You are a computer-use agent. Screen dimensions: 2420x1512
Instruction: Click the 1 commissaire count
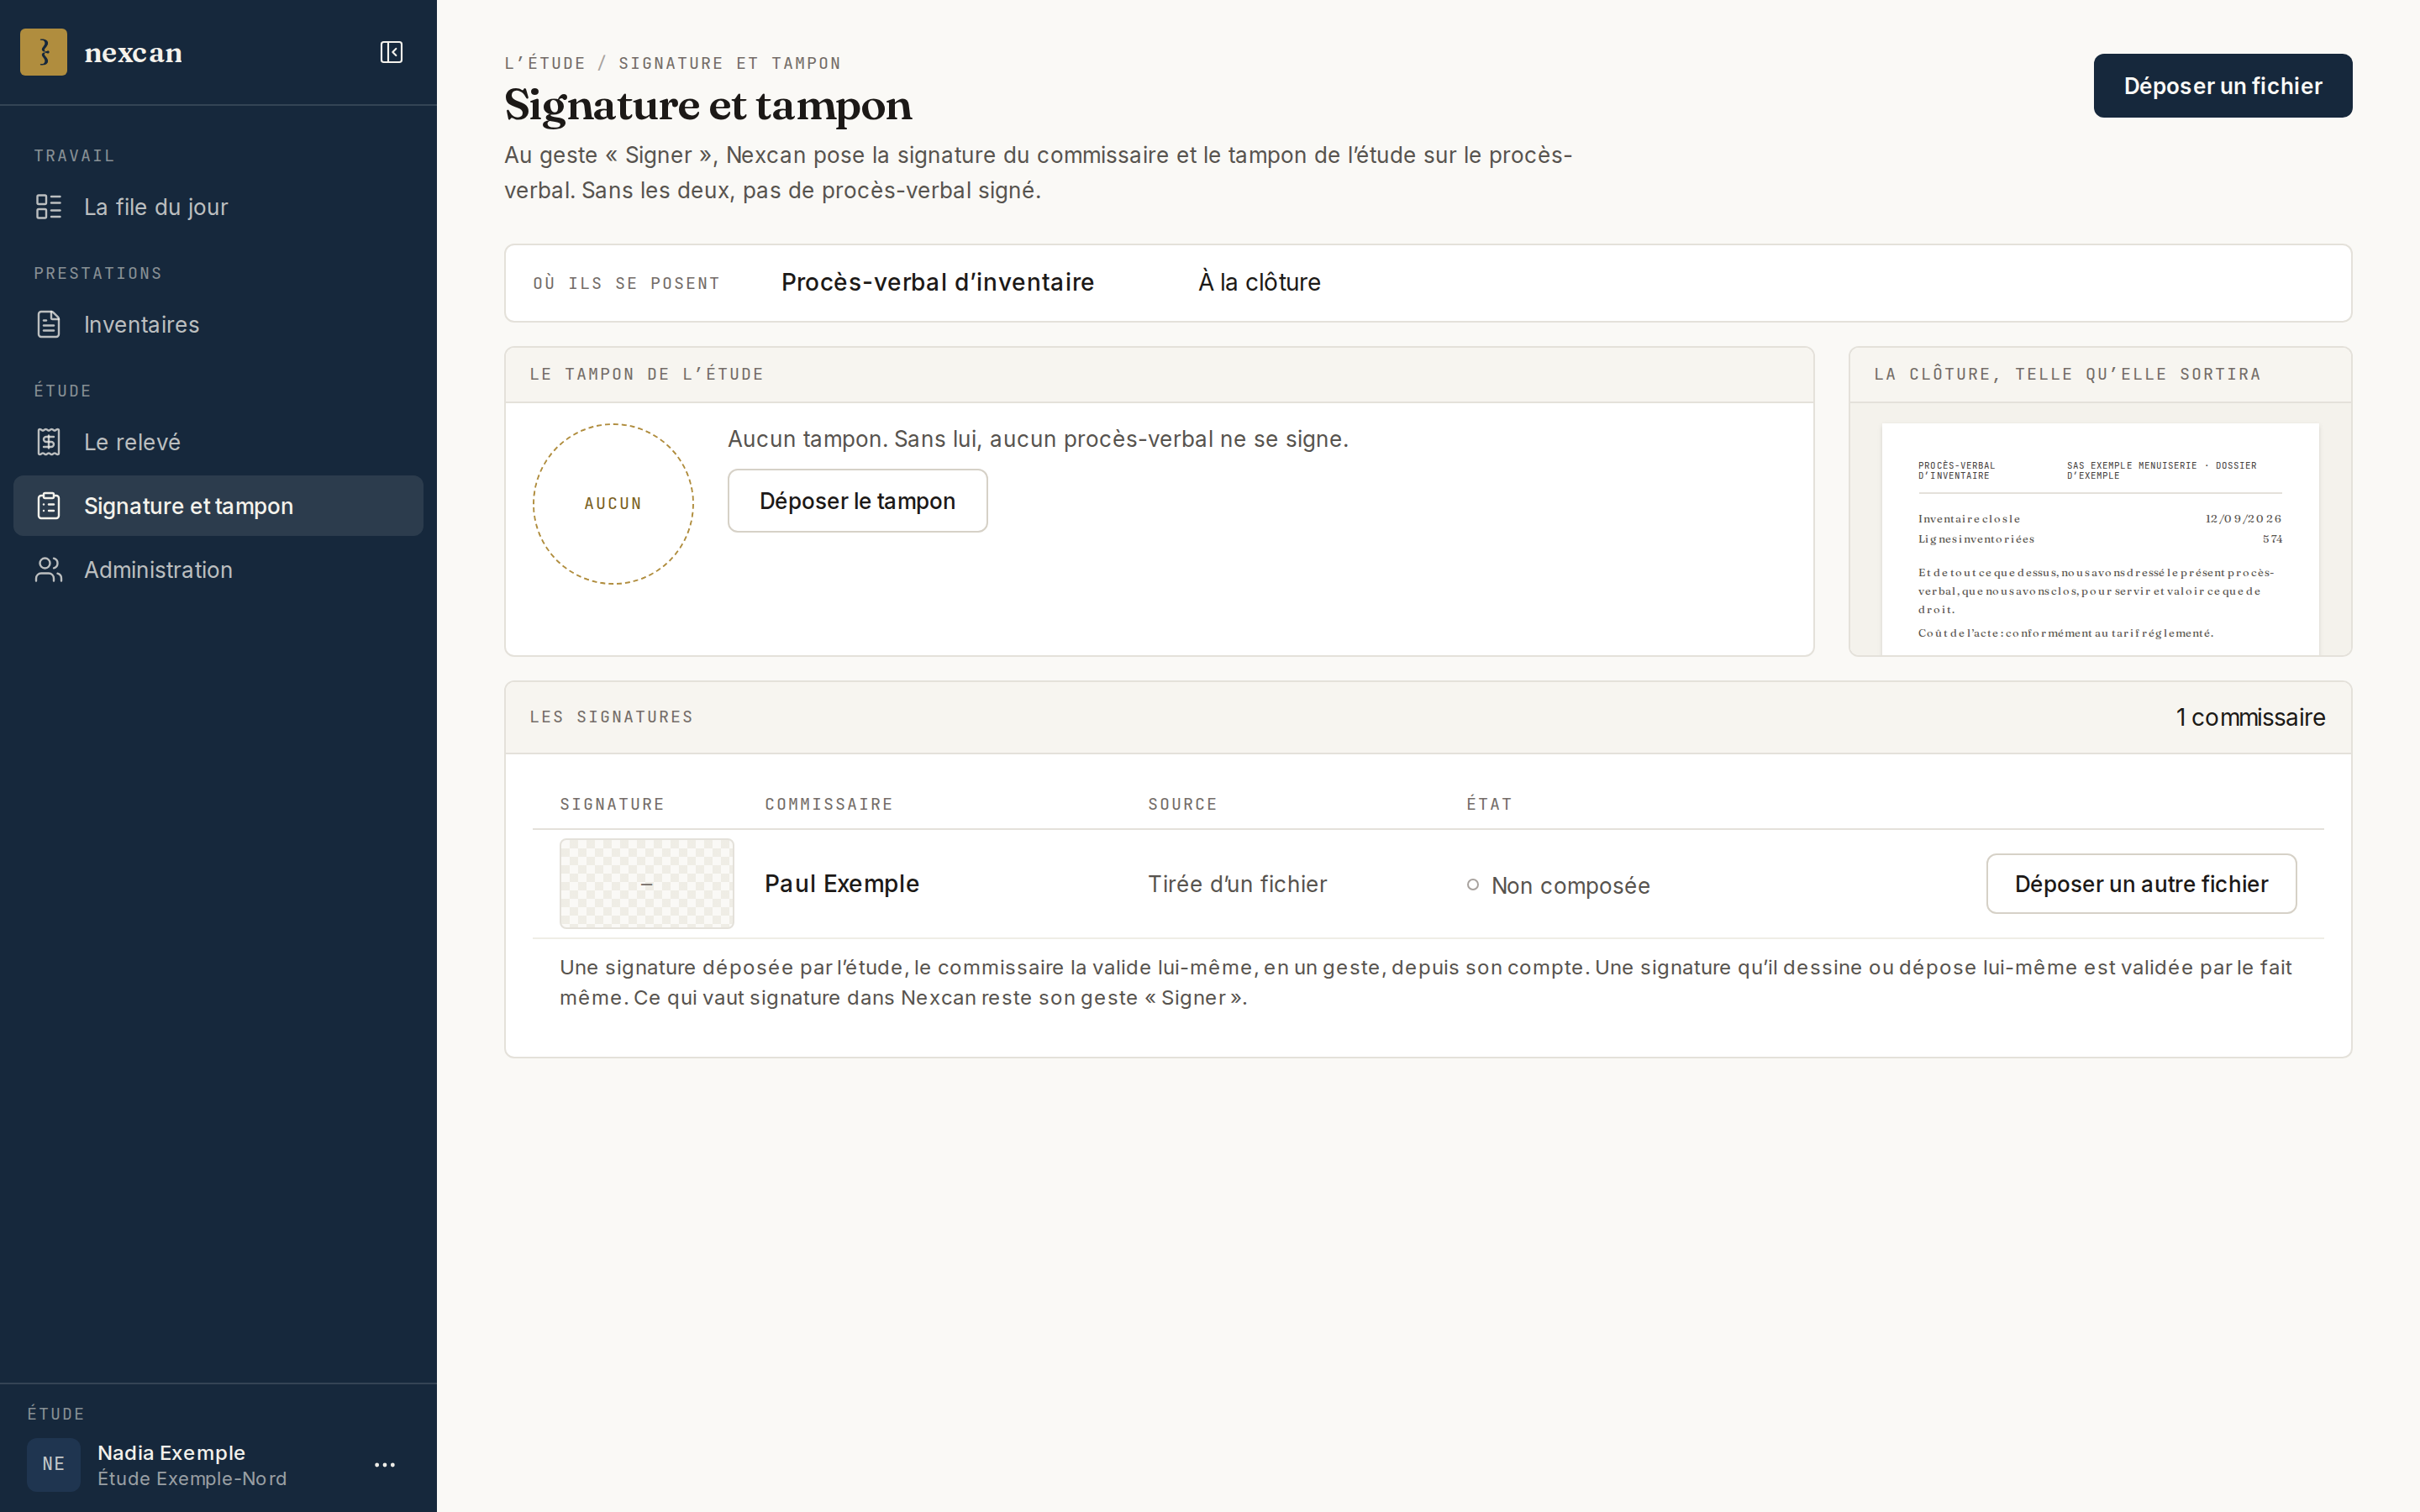click(x=2250, y=718)
